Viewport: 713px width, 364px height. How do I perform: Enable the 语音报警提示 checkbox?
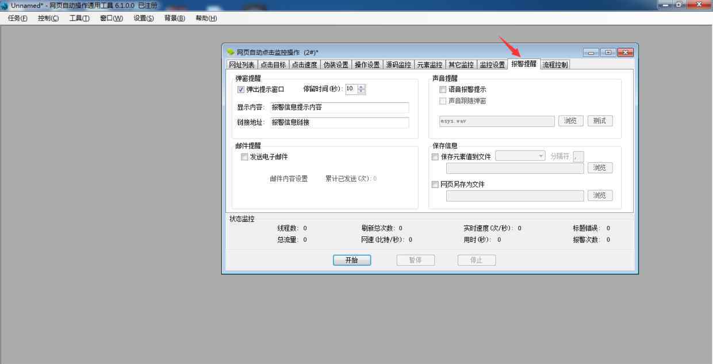coord(443,89)
